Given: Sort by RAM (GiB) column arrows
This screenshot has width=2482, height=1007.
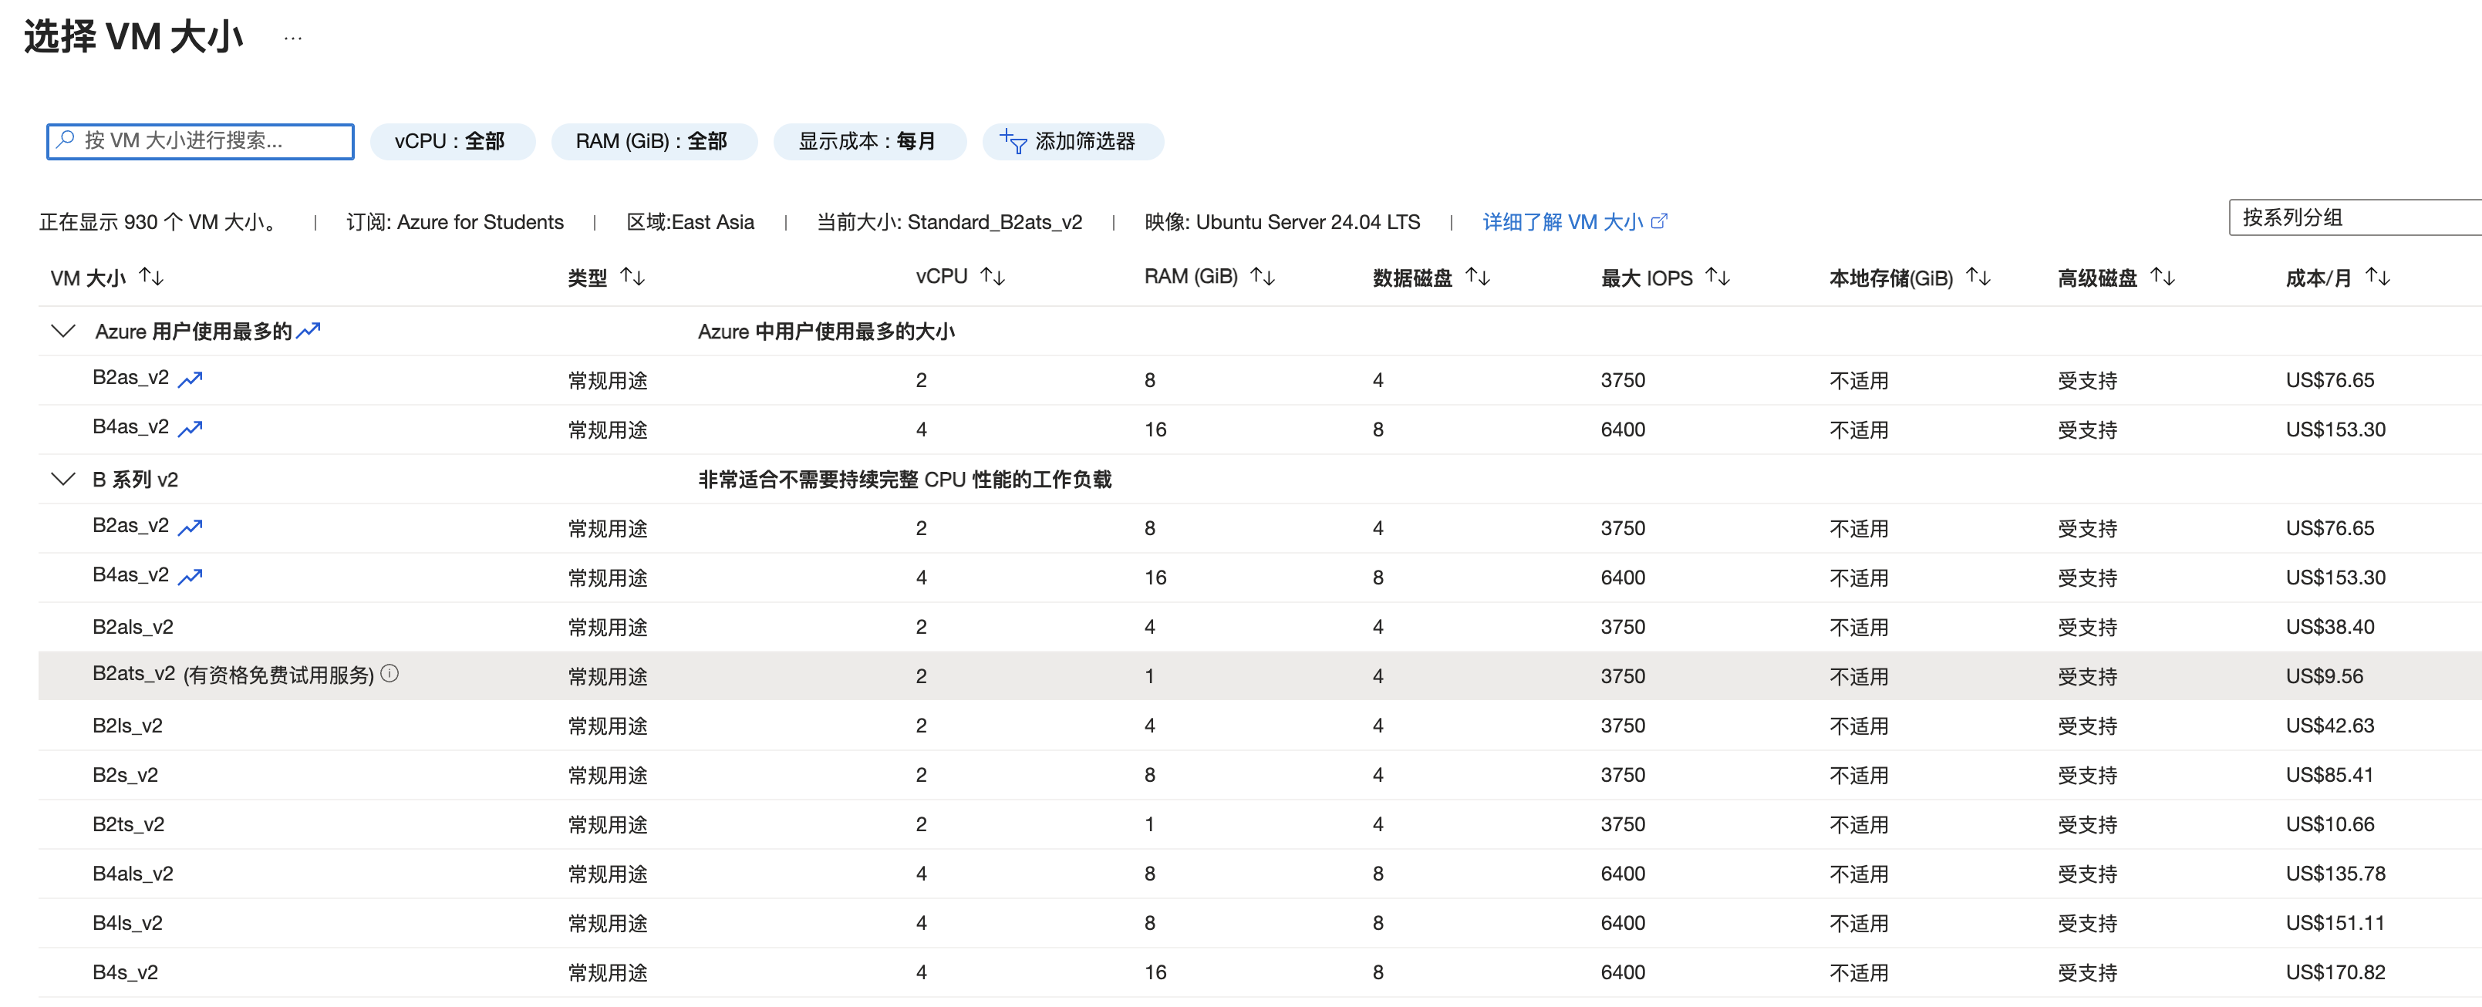Looking at the screenshot, I should point(1262,278).
